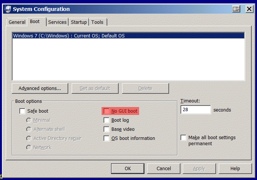Go to the Startup tab

(79, 22)
